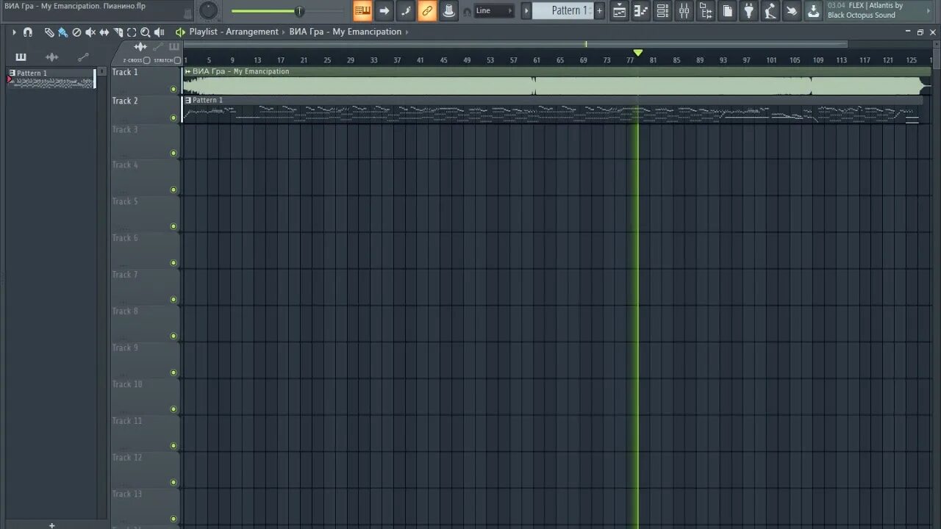Mute Track 5 with green dot

[173, 226]
